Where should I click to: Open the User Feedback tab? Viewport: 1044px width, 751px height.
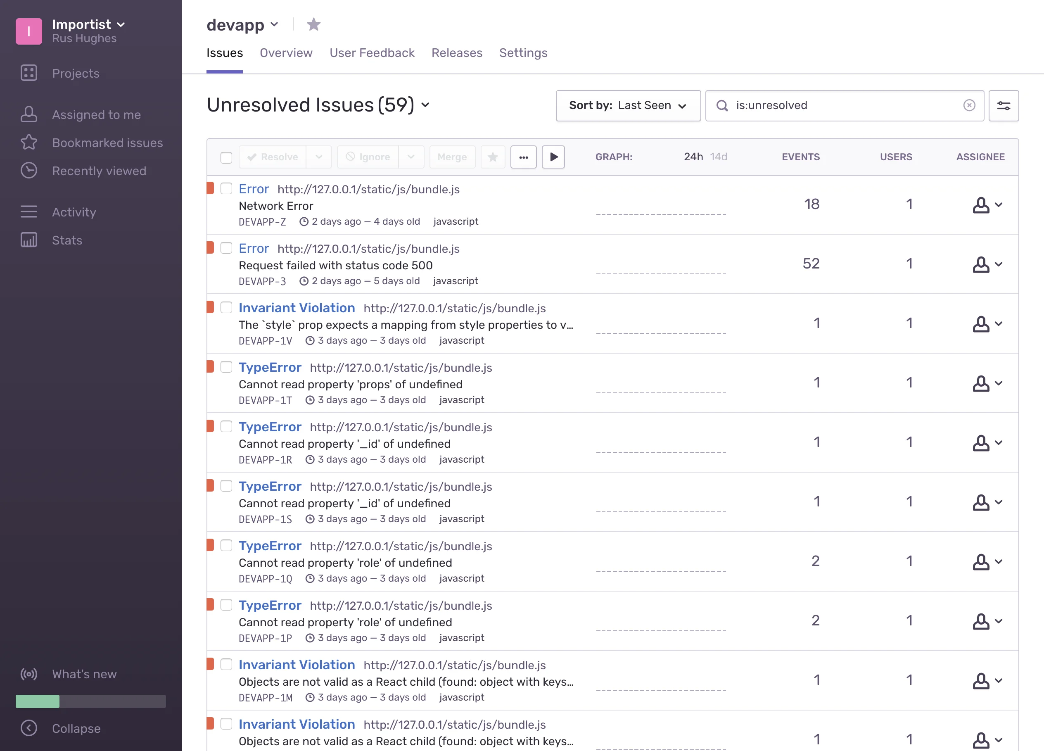click(372, 53)
